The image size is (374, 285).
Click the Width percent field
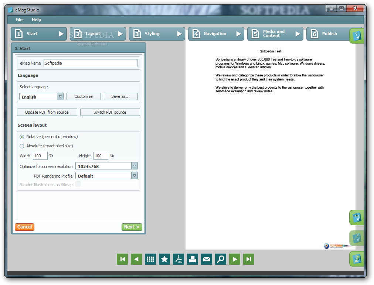[x=40, y=156]
